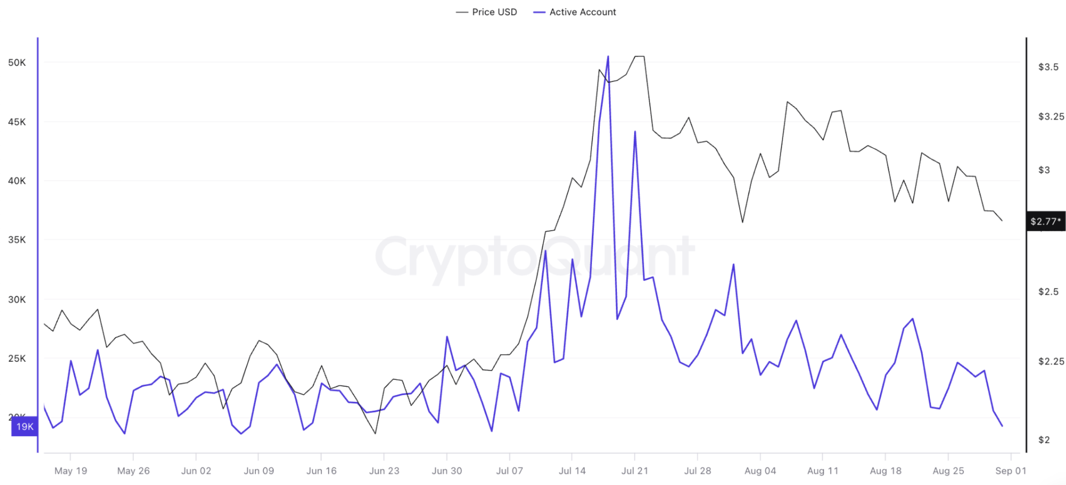Screen dimensions: 1066x485
Task: Click the Aug 18 date label
Action: [x=885, y=470]
